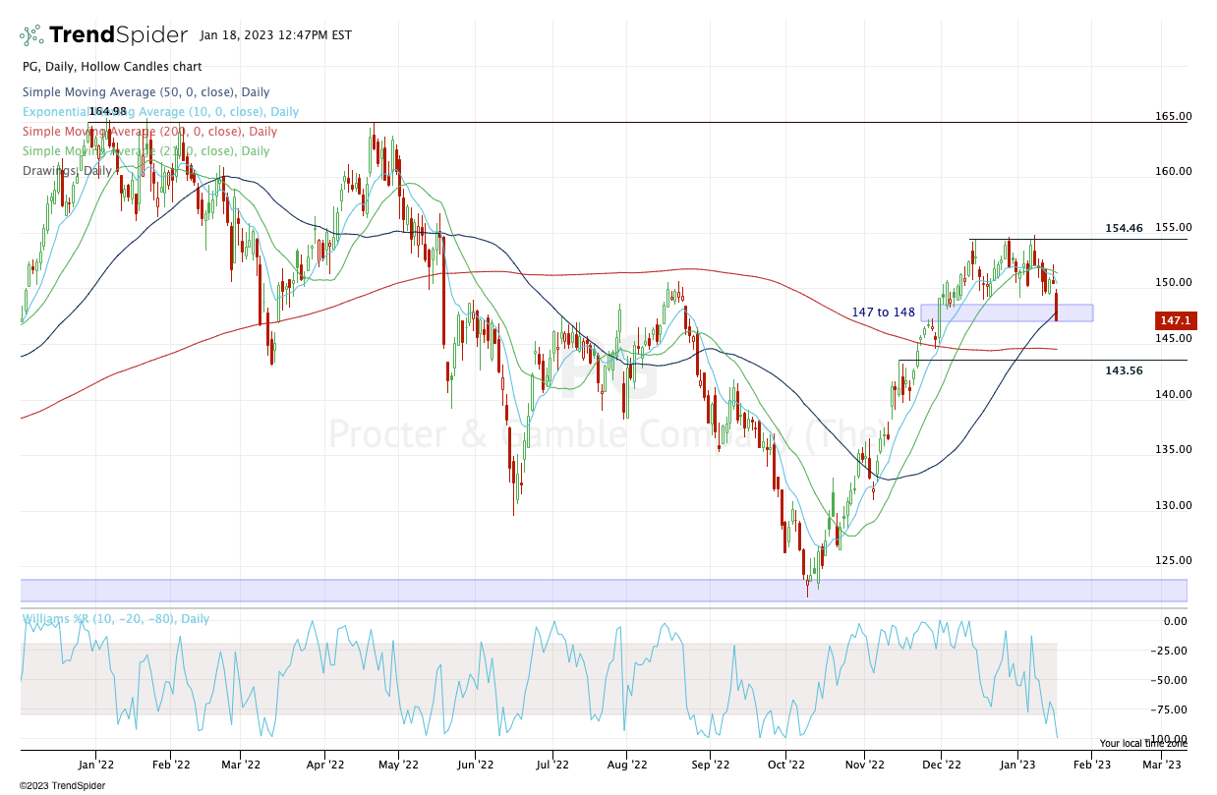Viewport: 1217px width, 795px height.
Task: Click the 164.98 resistance level label
Action: [x=108, y=112]
